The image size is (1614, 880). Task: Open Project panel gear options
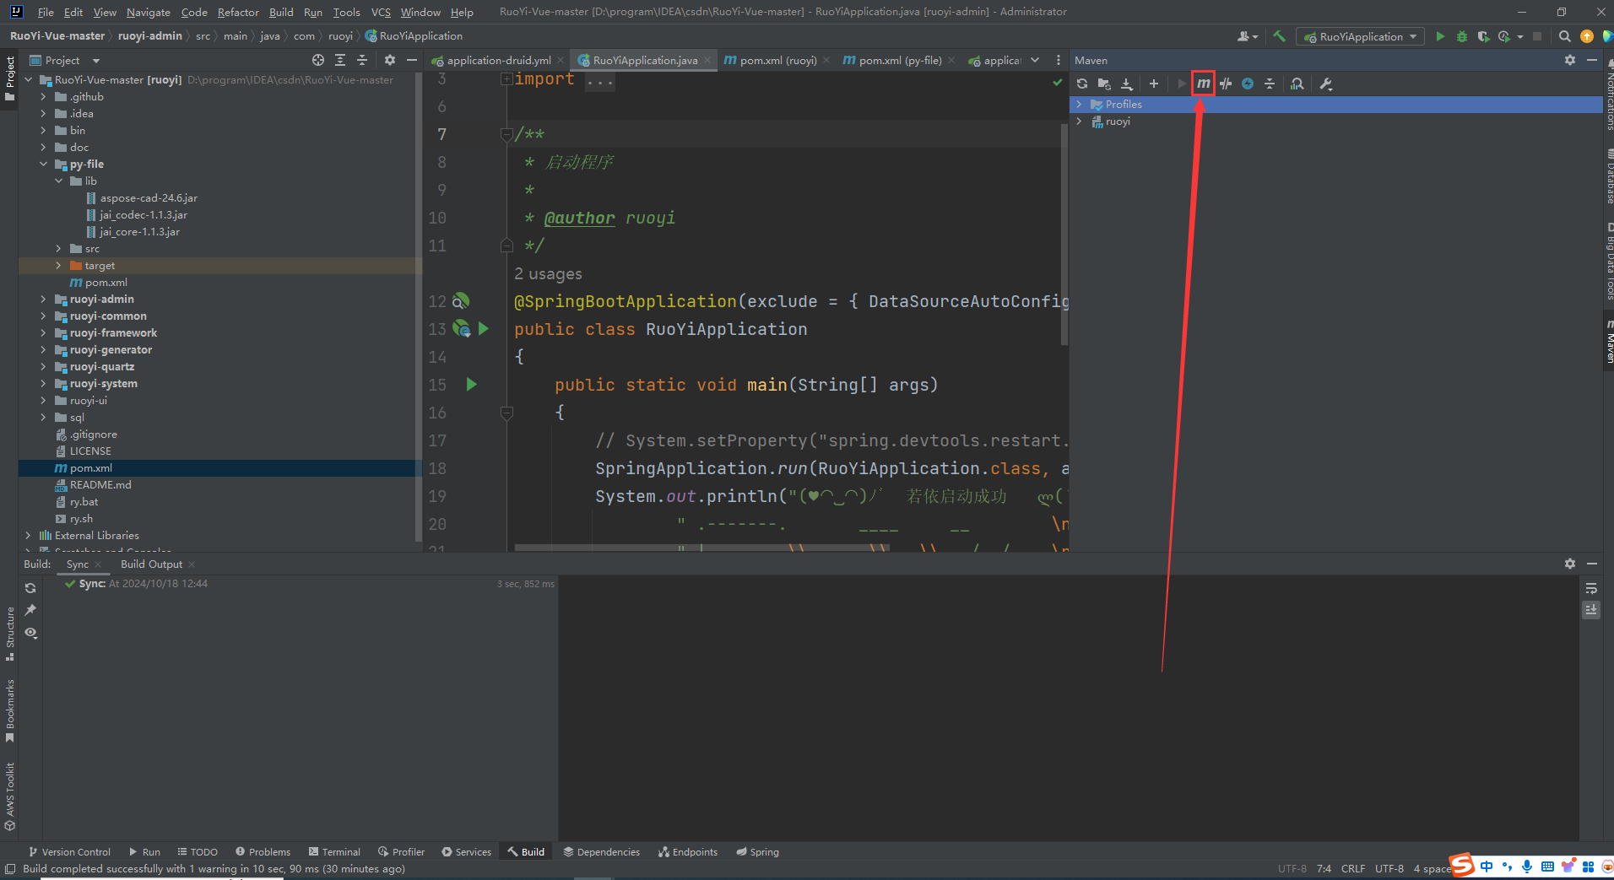click(390, 60)
